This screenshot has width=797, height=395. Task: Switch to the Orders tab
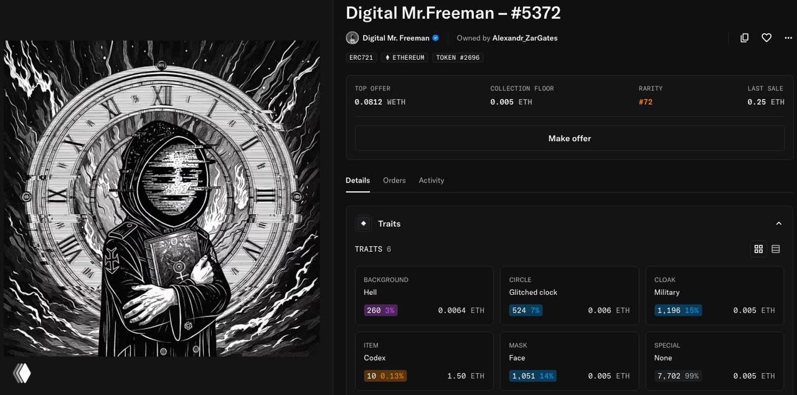(394, 180)
